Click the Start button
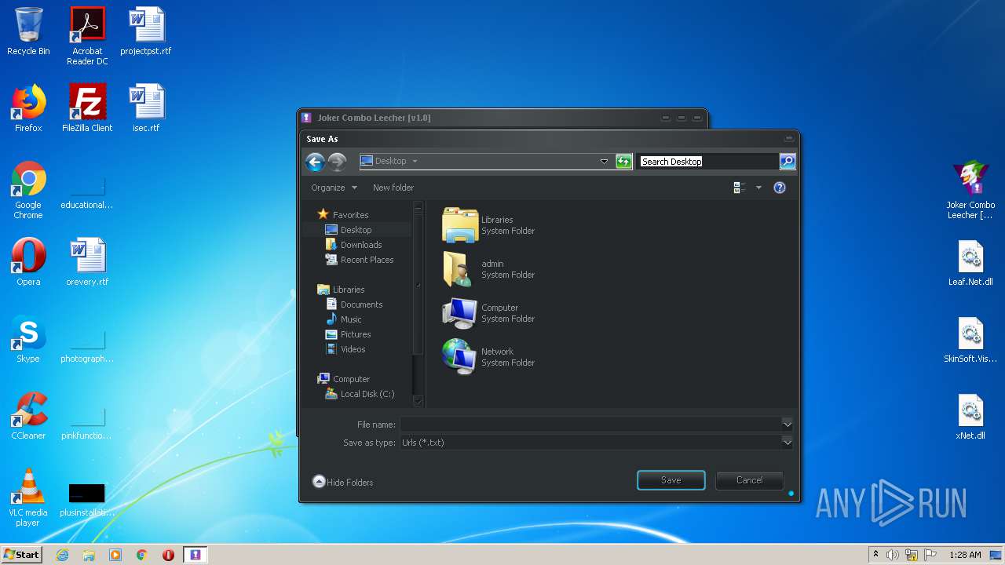Viewport: 1005px width, 565px height. (22, 554)
